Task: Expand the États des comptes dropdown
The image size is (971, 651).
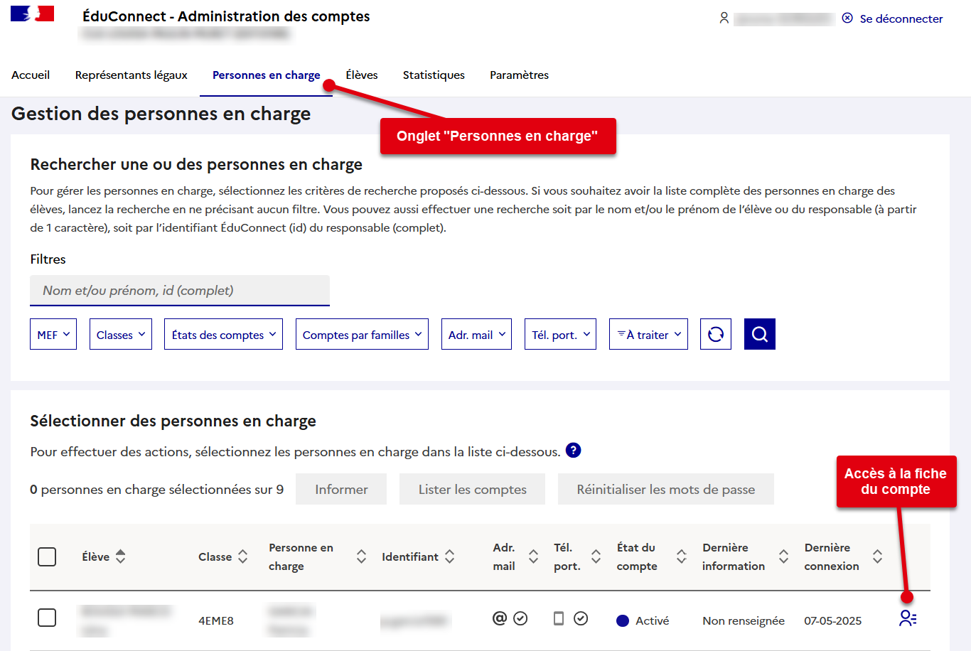Action: point(224,334)
